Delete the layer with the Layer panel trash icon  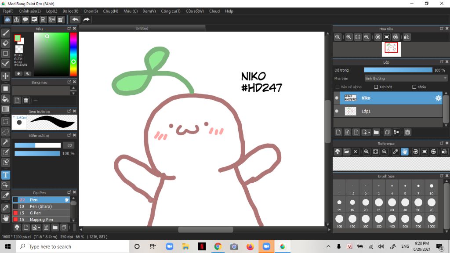(407, 132)
